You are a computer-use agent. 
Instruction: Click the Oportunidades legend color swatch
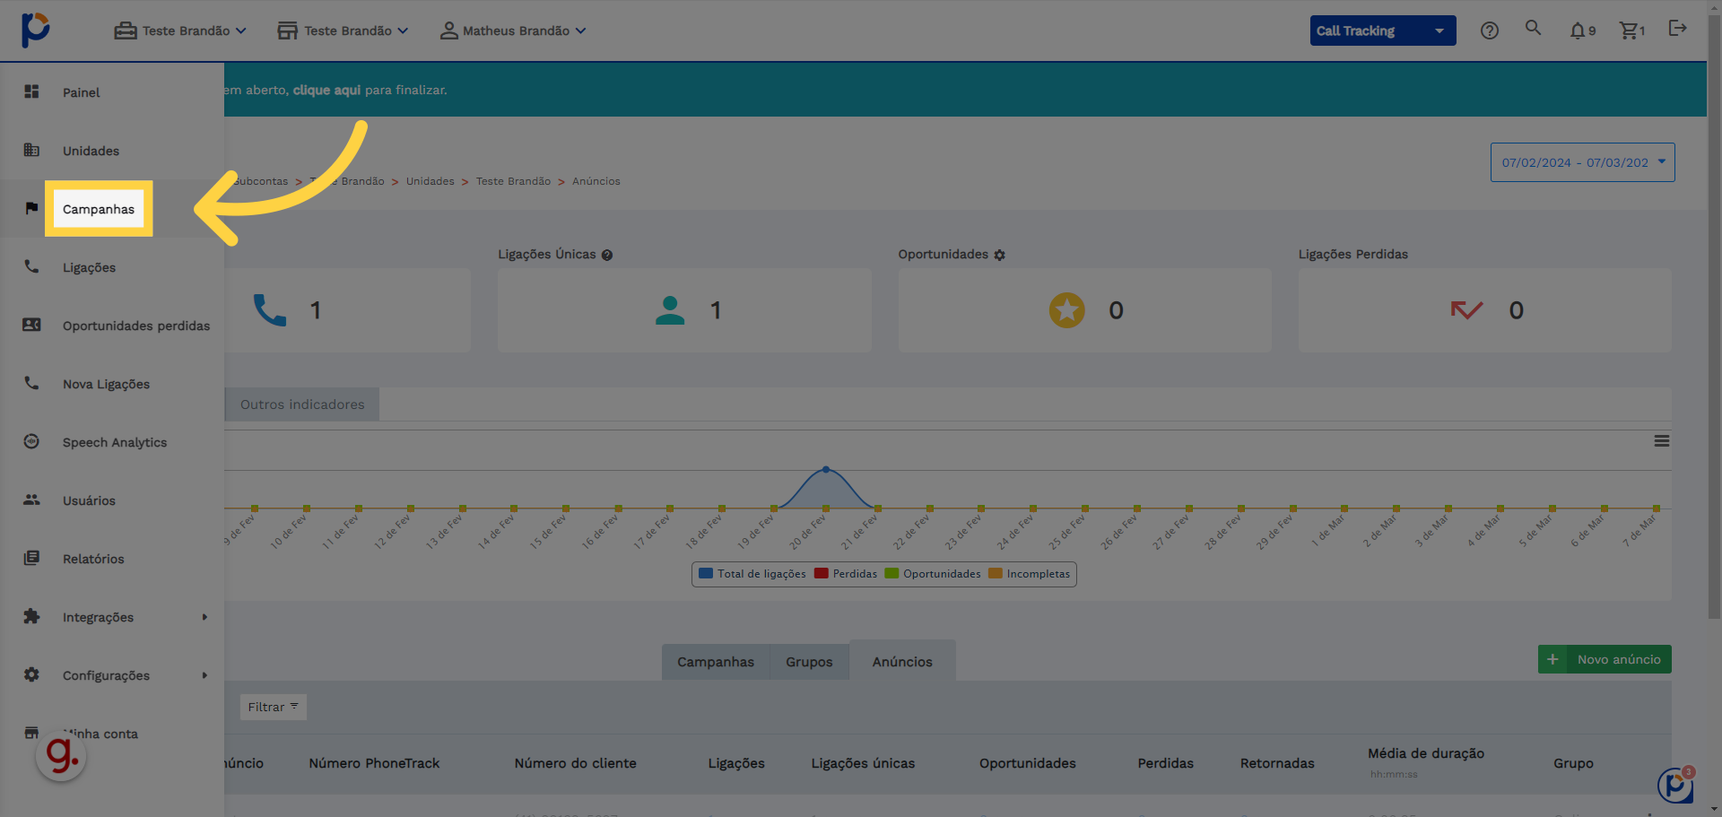[891, 574]
